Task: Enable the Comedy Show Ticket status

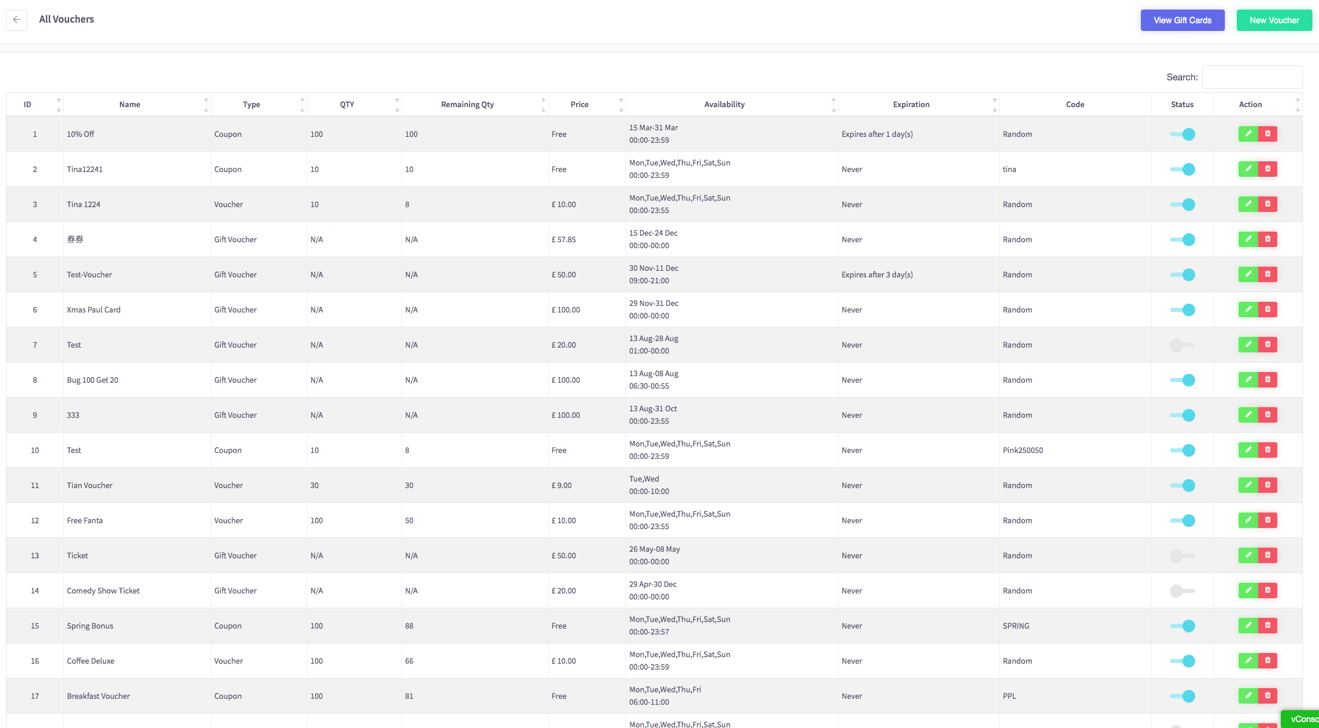Action: coord(1183,590)
